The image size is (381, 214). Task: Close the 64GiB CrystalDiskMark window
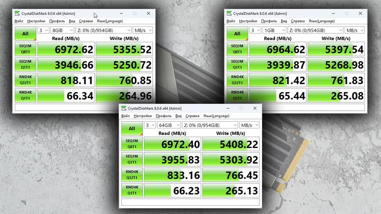[x=255, y=109]
